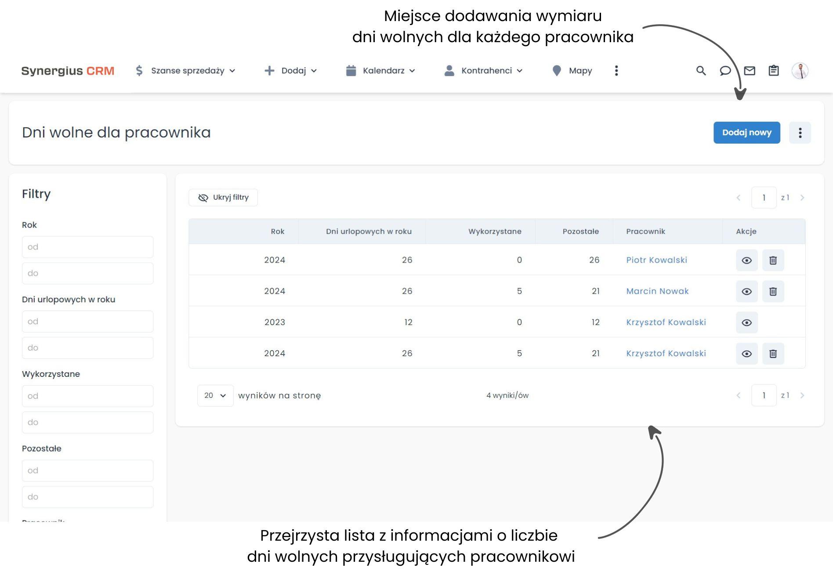Delete Piotr Kowalski's 2024 row
Screen dimensions: 833x571
click(x=773, y=260)
